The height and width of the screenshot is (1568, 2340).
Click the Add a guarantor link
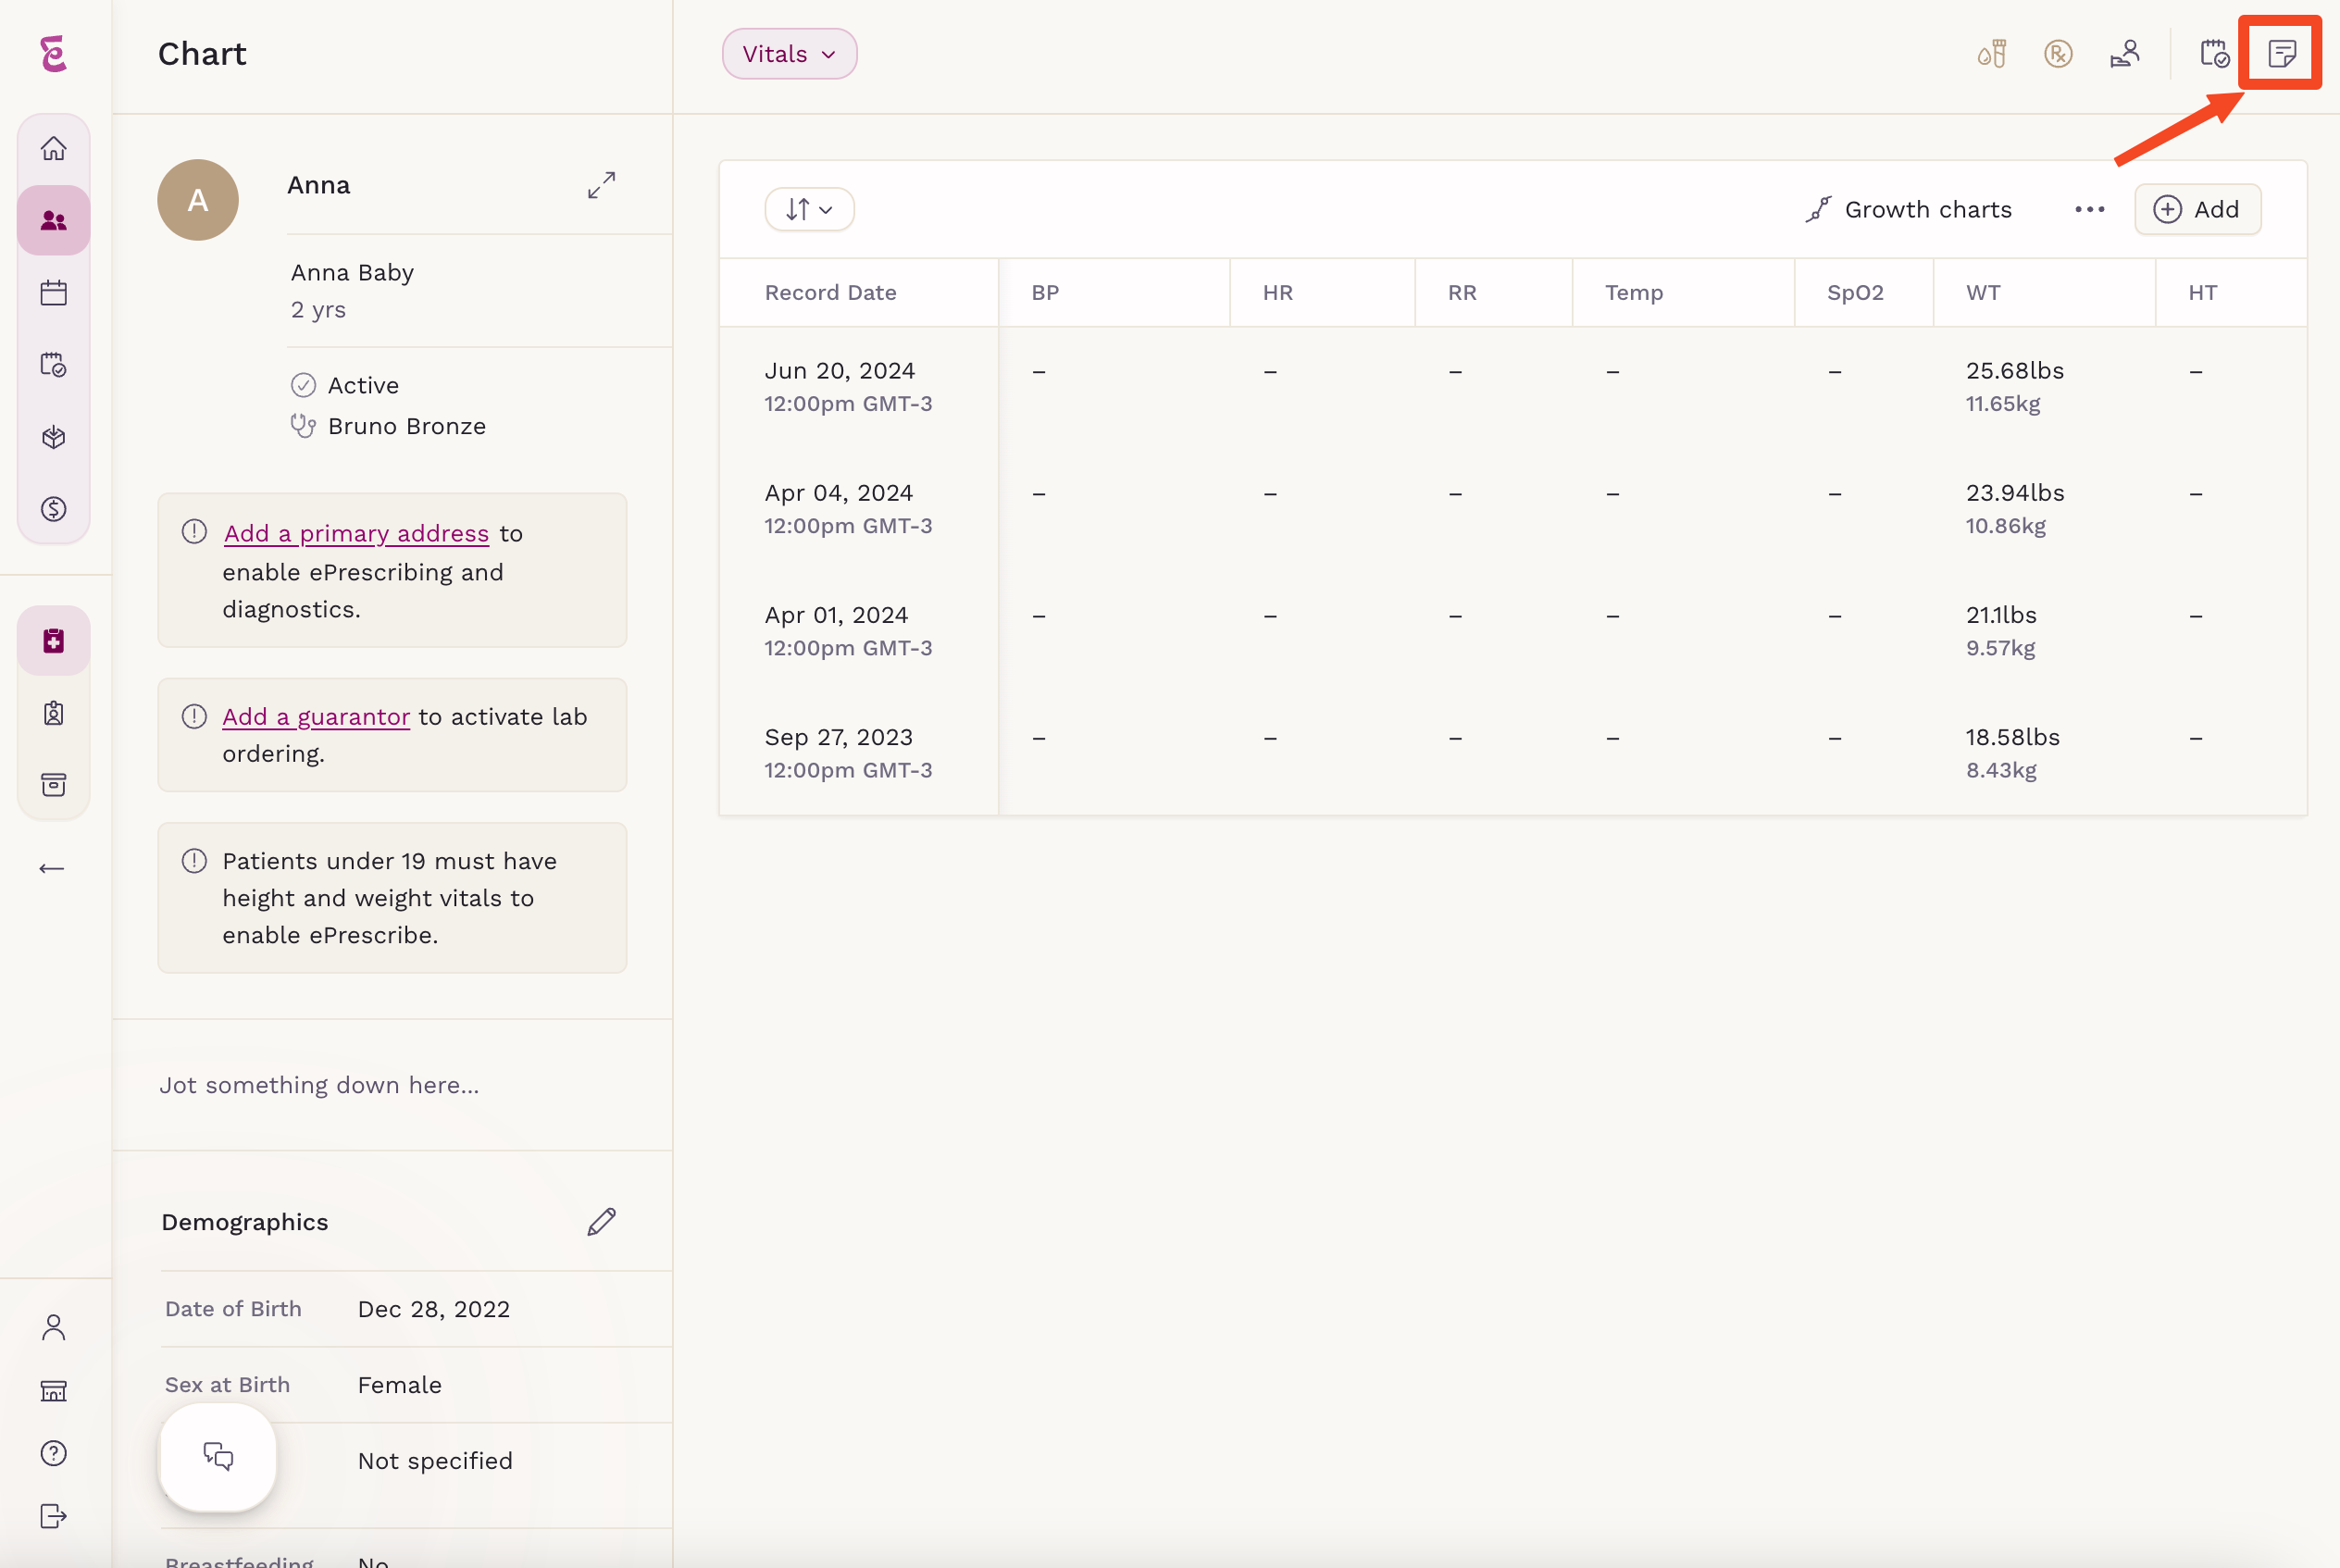click(x=316, y=717)
